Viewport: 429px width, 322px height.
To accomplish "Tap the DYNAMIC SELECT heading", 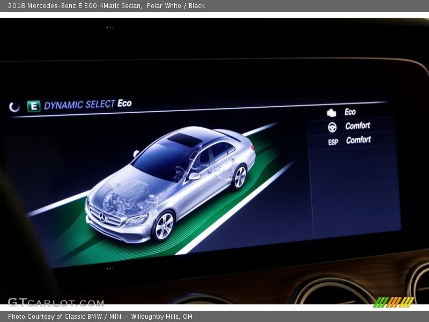I will pyautogui.click(x=79, y=105).
